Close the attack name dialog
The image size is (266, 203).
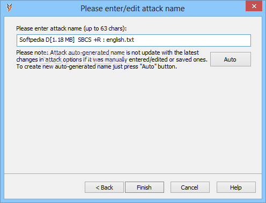[254, 6]
